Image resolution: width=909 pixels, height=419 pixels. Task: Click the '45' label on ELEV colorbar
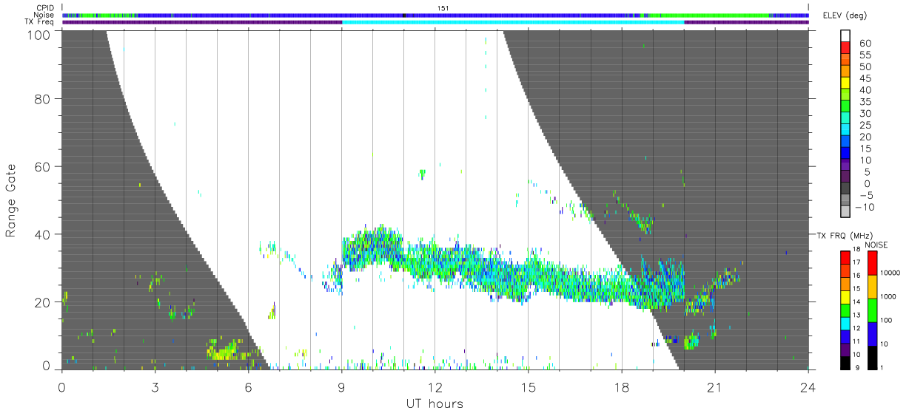(865, 78)
